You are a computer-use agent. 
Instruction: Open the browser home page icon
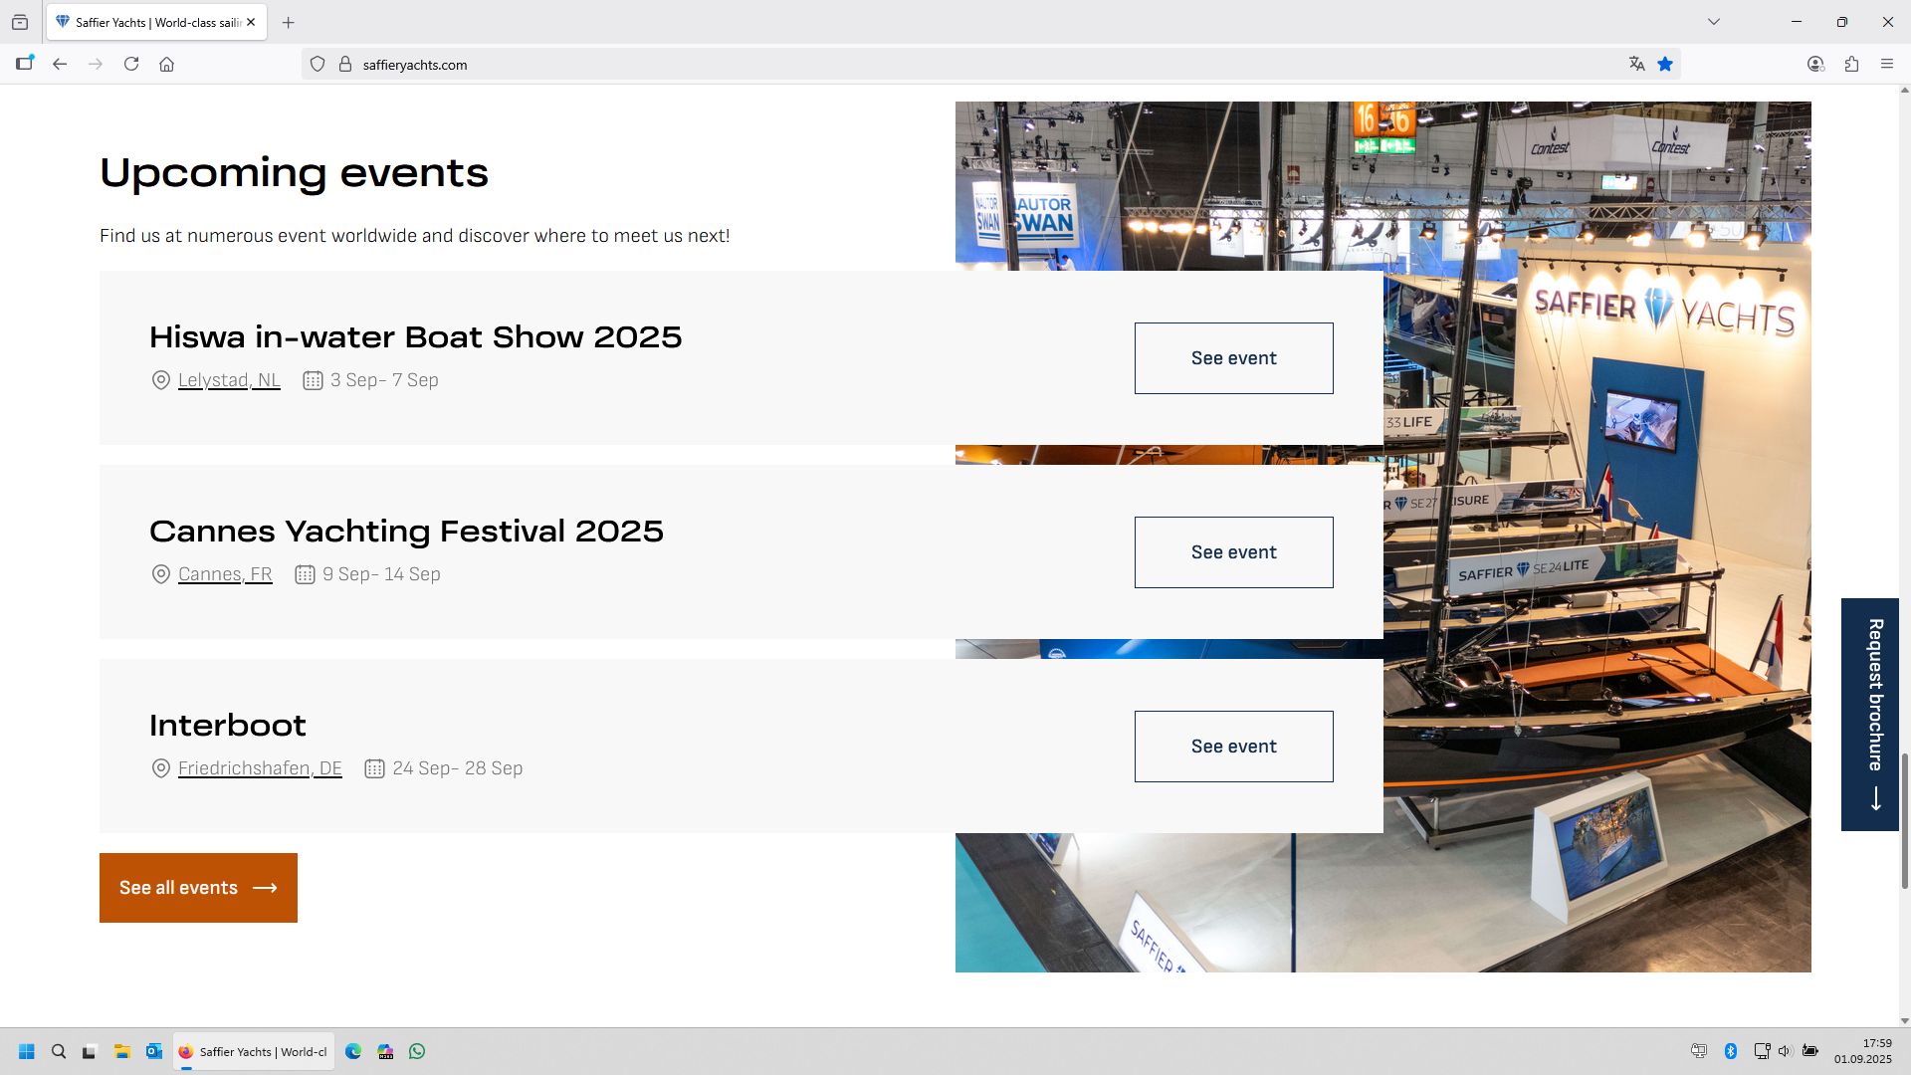(166, 64)
